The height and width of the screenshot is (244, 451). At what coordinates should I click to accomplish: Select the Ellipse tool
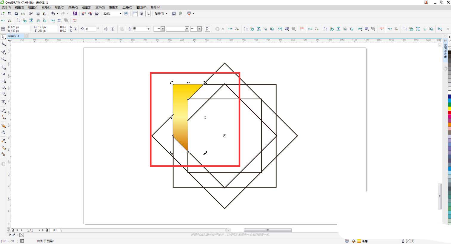(x=4, y=87)
